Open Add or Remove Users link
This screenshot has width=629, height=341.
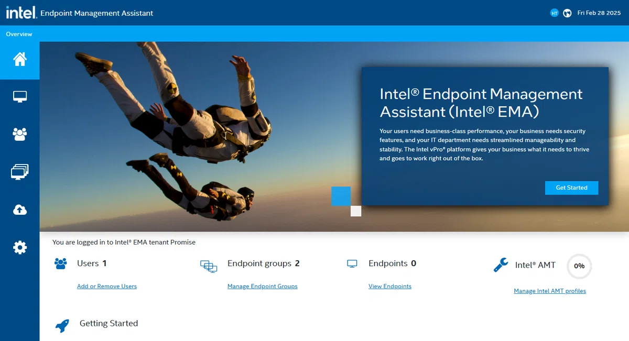[x=107, y=287]
